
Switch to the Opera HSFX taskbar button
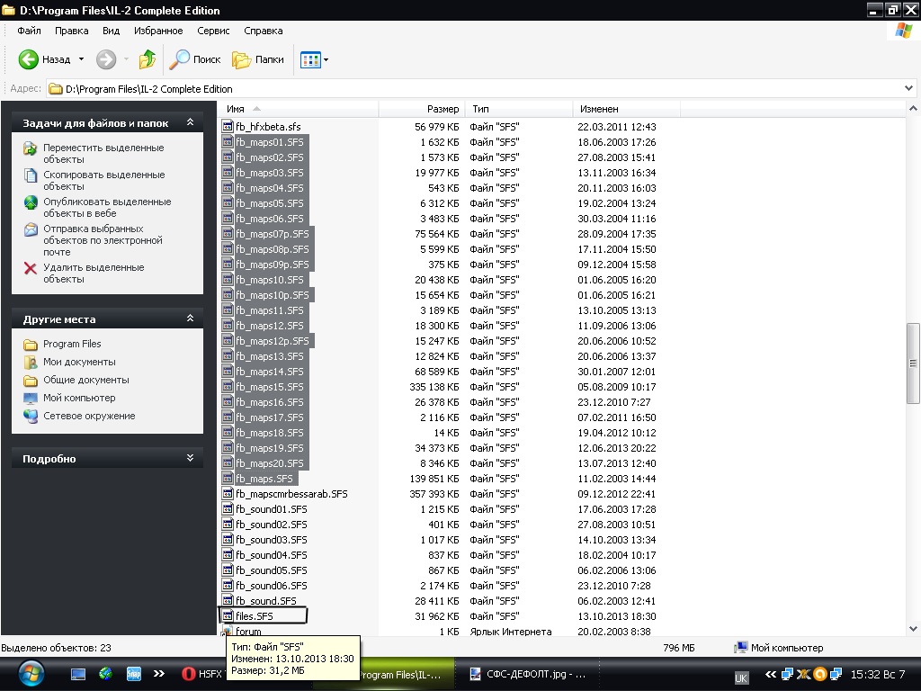[x=202, y=674]
